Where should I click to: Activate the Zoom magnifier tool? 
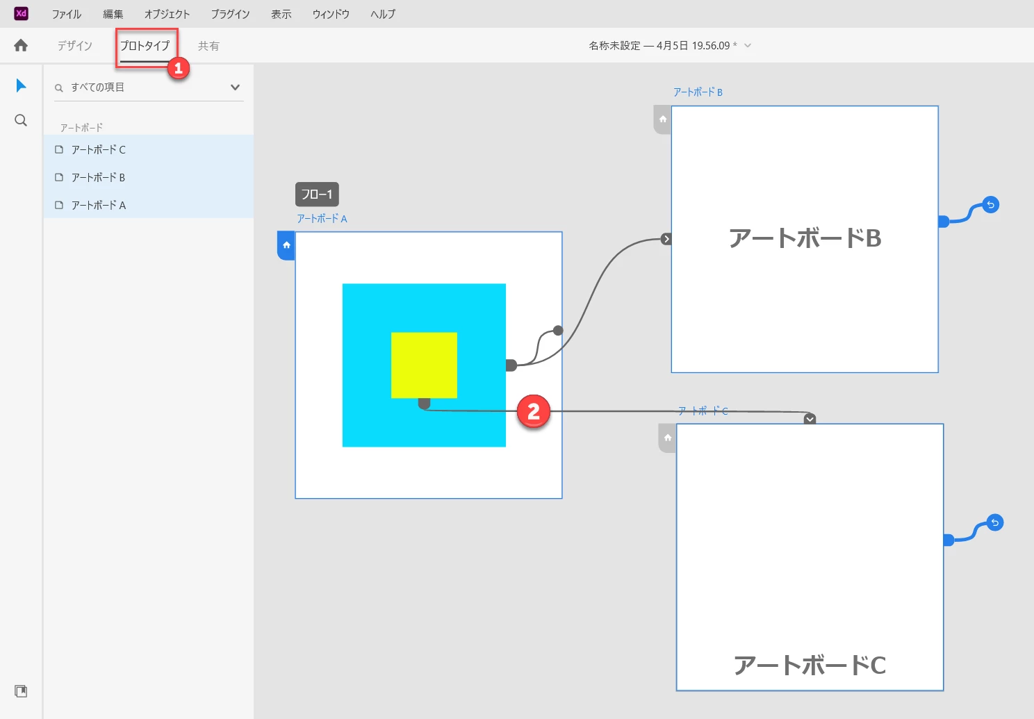tap(21, 120)
